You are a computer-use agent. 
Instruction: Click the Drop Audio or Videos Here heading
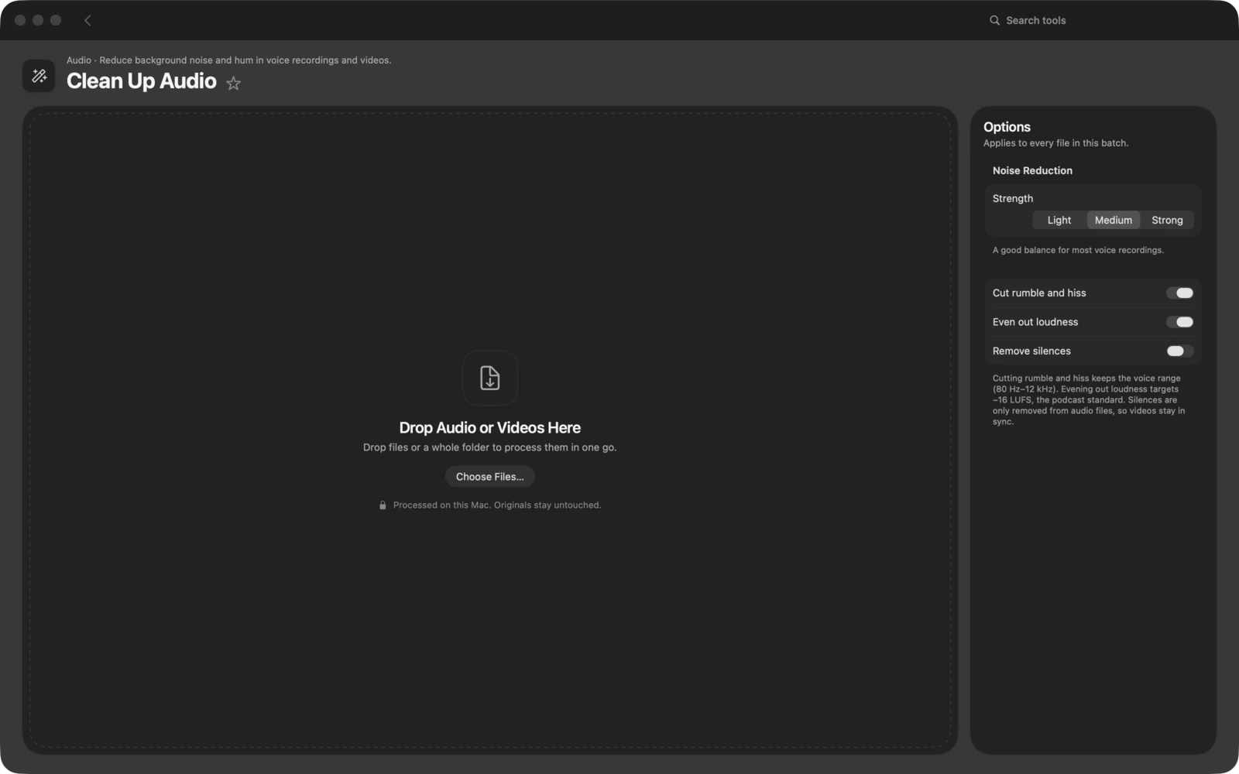(x=490, y=427)
